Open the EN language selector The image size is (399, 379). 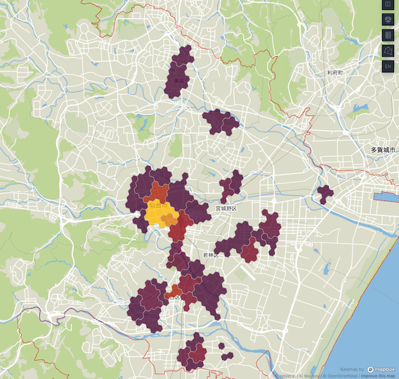388,66
